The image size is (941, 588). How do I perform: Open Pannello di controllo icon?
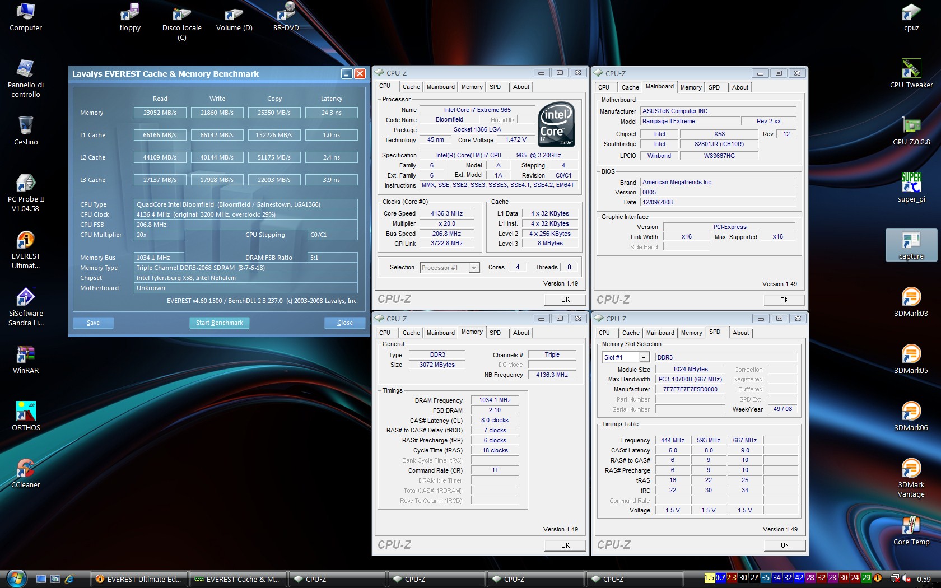tap(26, 78)
